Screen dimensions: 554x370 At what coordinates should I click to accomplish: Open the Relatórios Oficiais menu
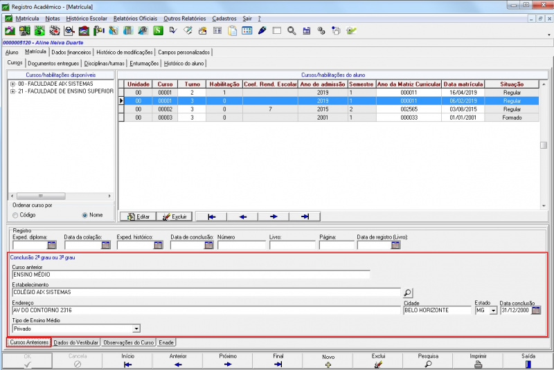(136, 18)
